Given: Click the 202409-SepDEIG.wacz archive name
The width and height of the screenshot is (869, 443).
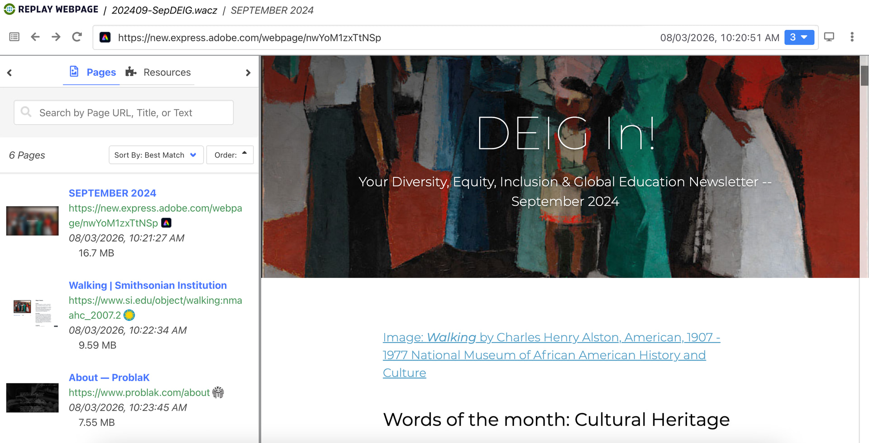Looking at the screenshot, I should point(164,10).
